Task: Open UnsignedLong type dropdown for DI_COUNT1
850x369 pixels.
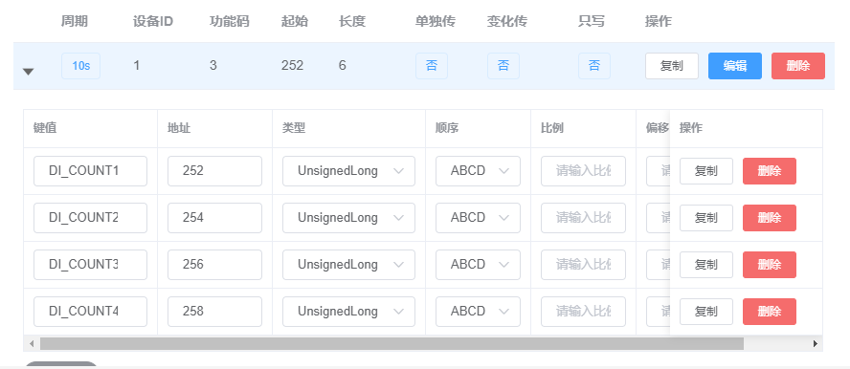Action: point(348,171)
